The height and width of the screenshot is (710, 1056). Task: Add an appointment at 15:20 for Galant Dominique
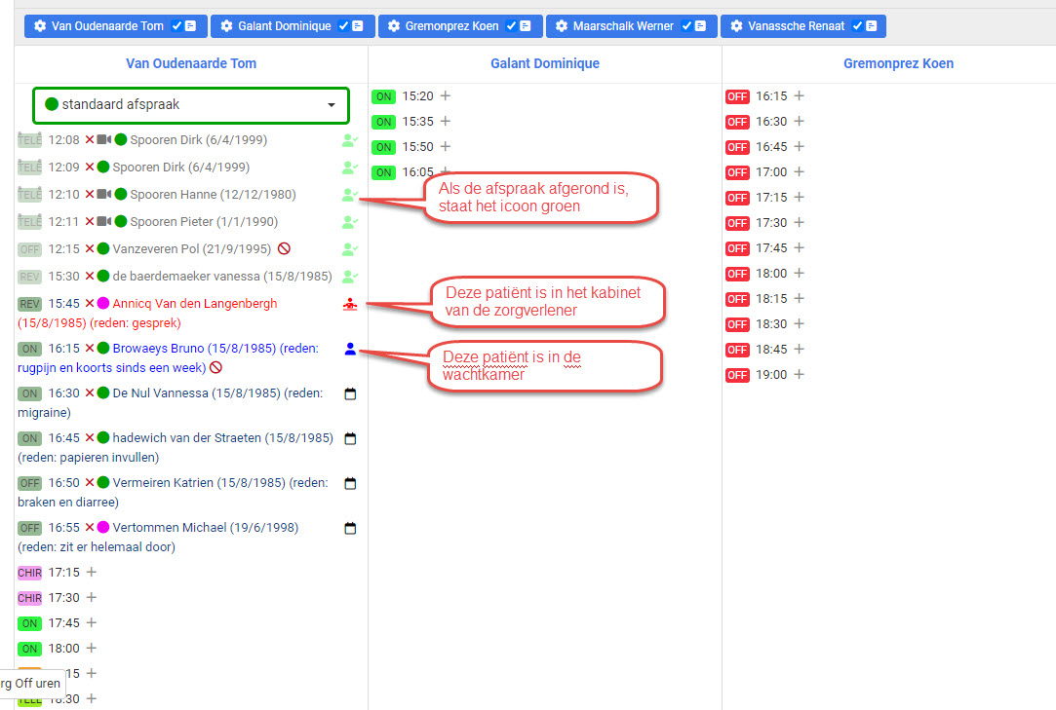point(445,95)
